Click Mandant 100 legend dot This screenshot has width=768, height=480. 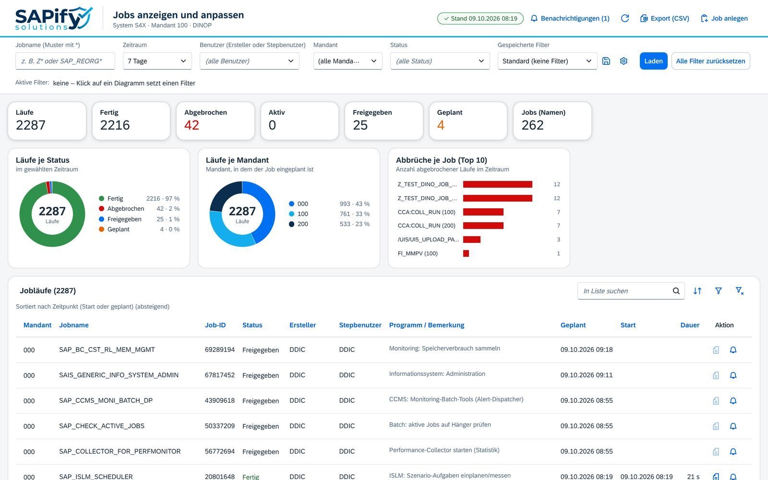291,214
